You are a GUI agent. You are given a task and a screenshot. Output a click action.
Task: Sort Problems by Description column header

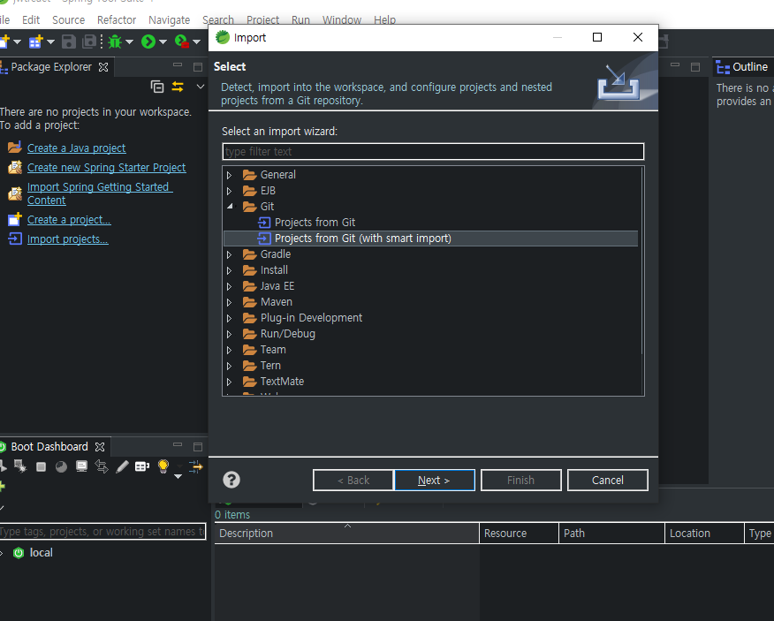[x=346, y=534]
